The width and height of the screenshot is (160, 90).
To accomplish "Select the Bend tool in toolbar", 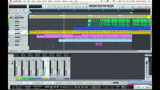I will coord(65,6).
